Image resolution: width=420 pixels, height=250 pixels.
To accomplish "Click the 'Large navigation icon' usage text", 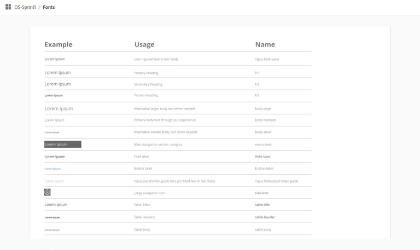I will coord(149,193).
